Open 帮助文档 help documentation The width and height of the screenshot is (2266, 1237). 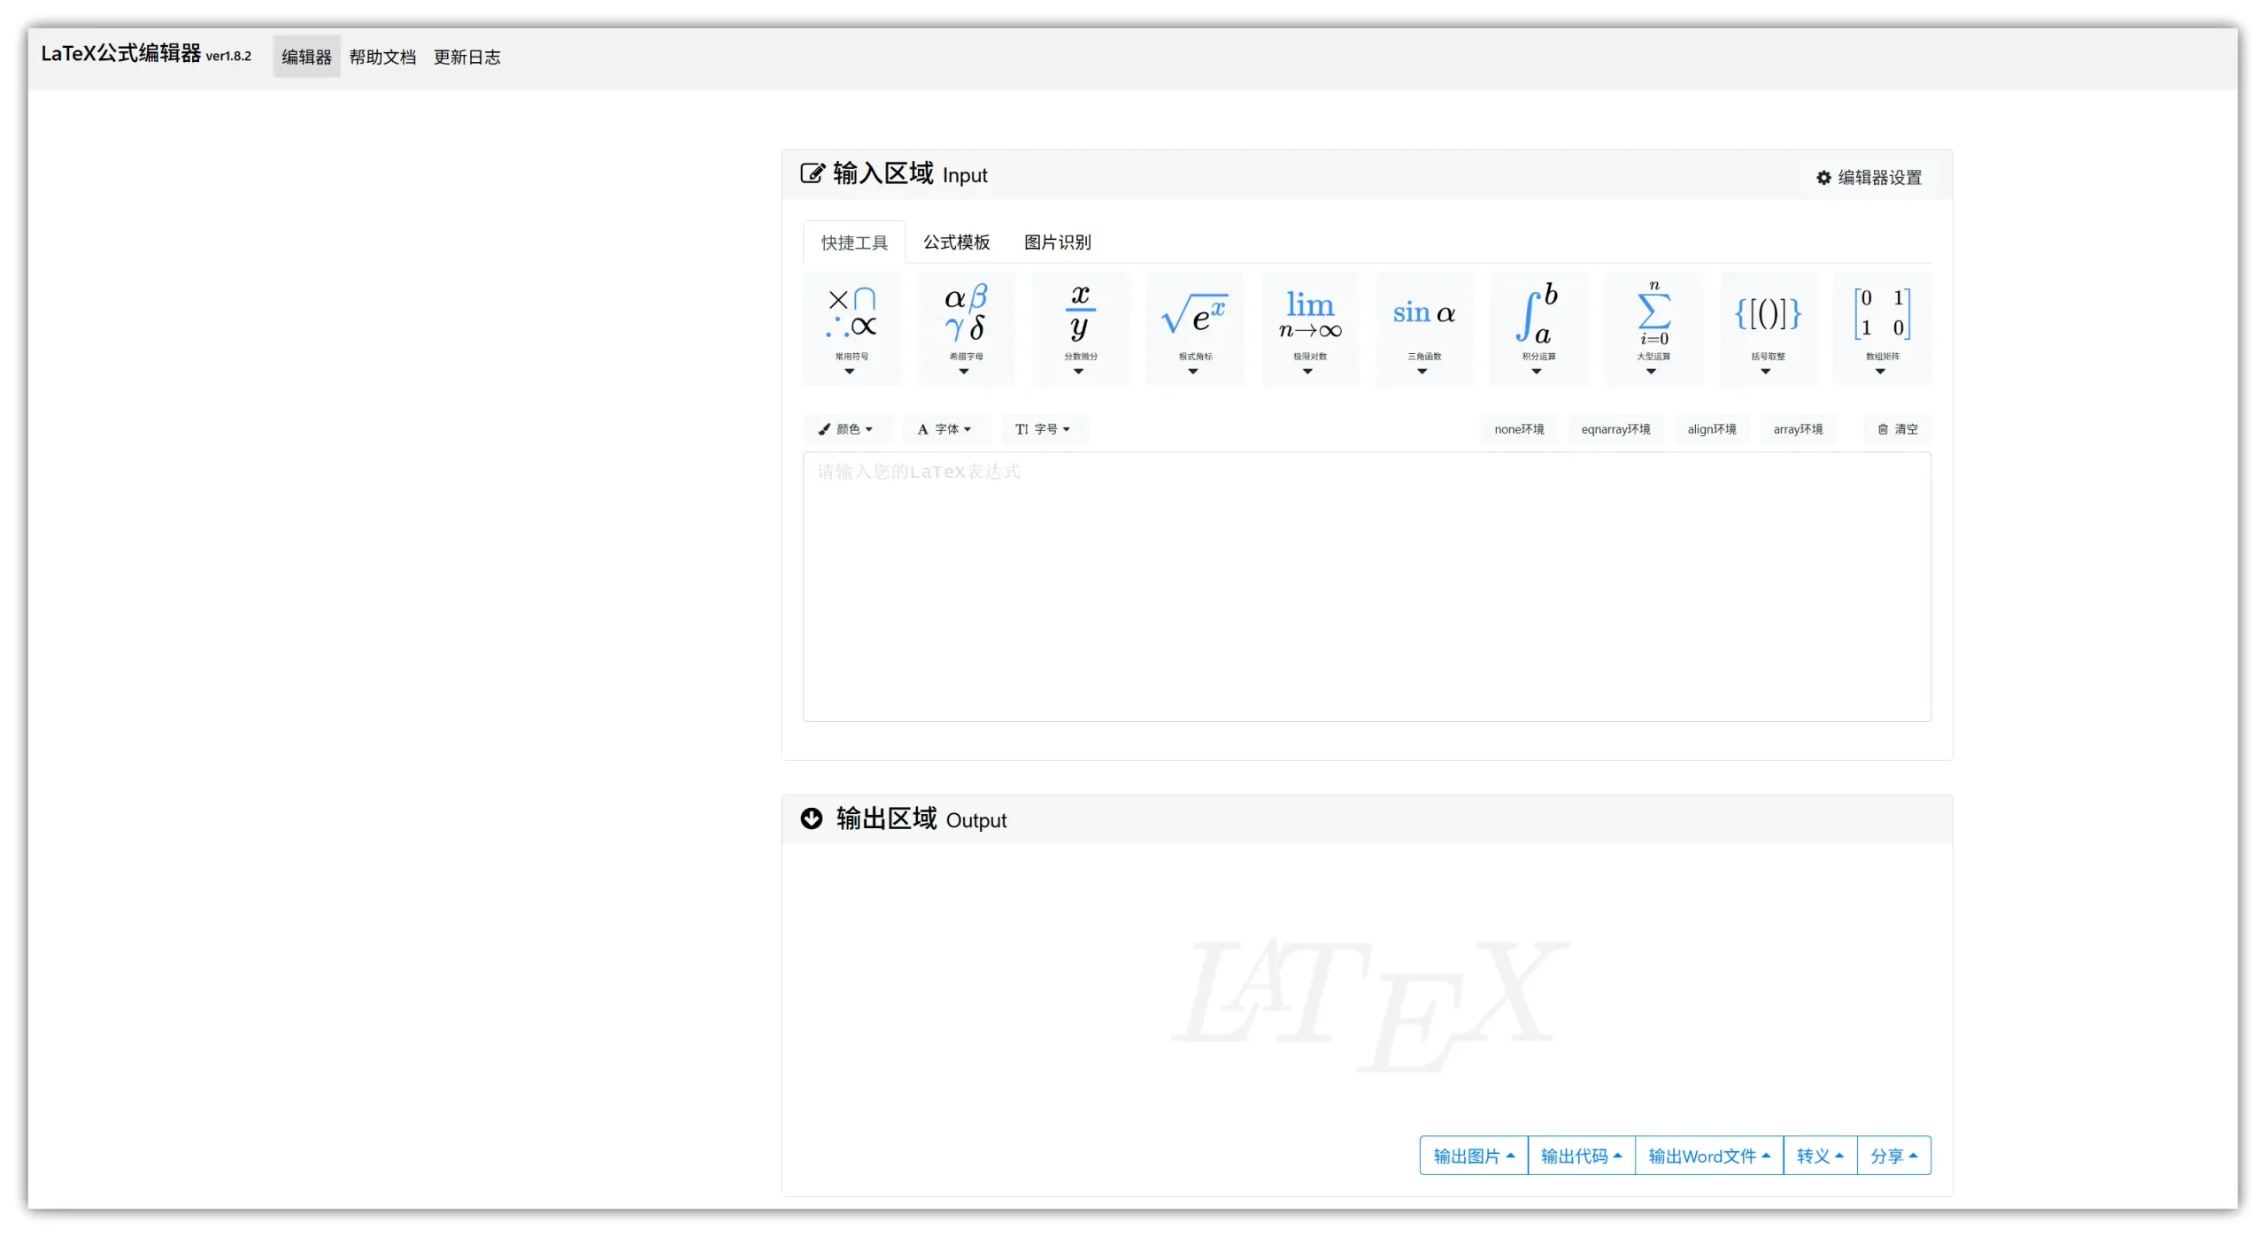382,57
